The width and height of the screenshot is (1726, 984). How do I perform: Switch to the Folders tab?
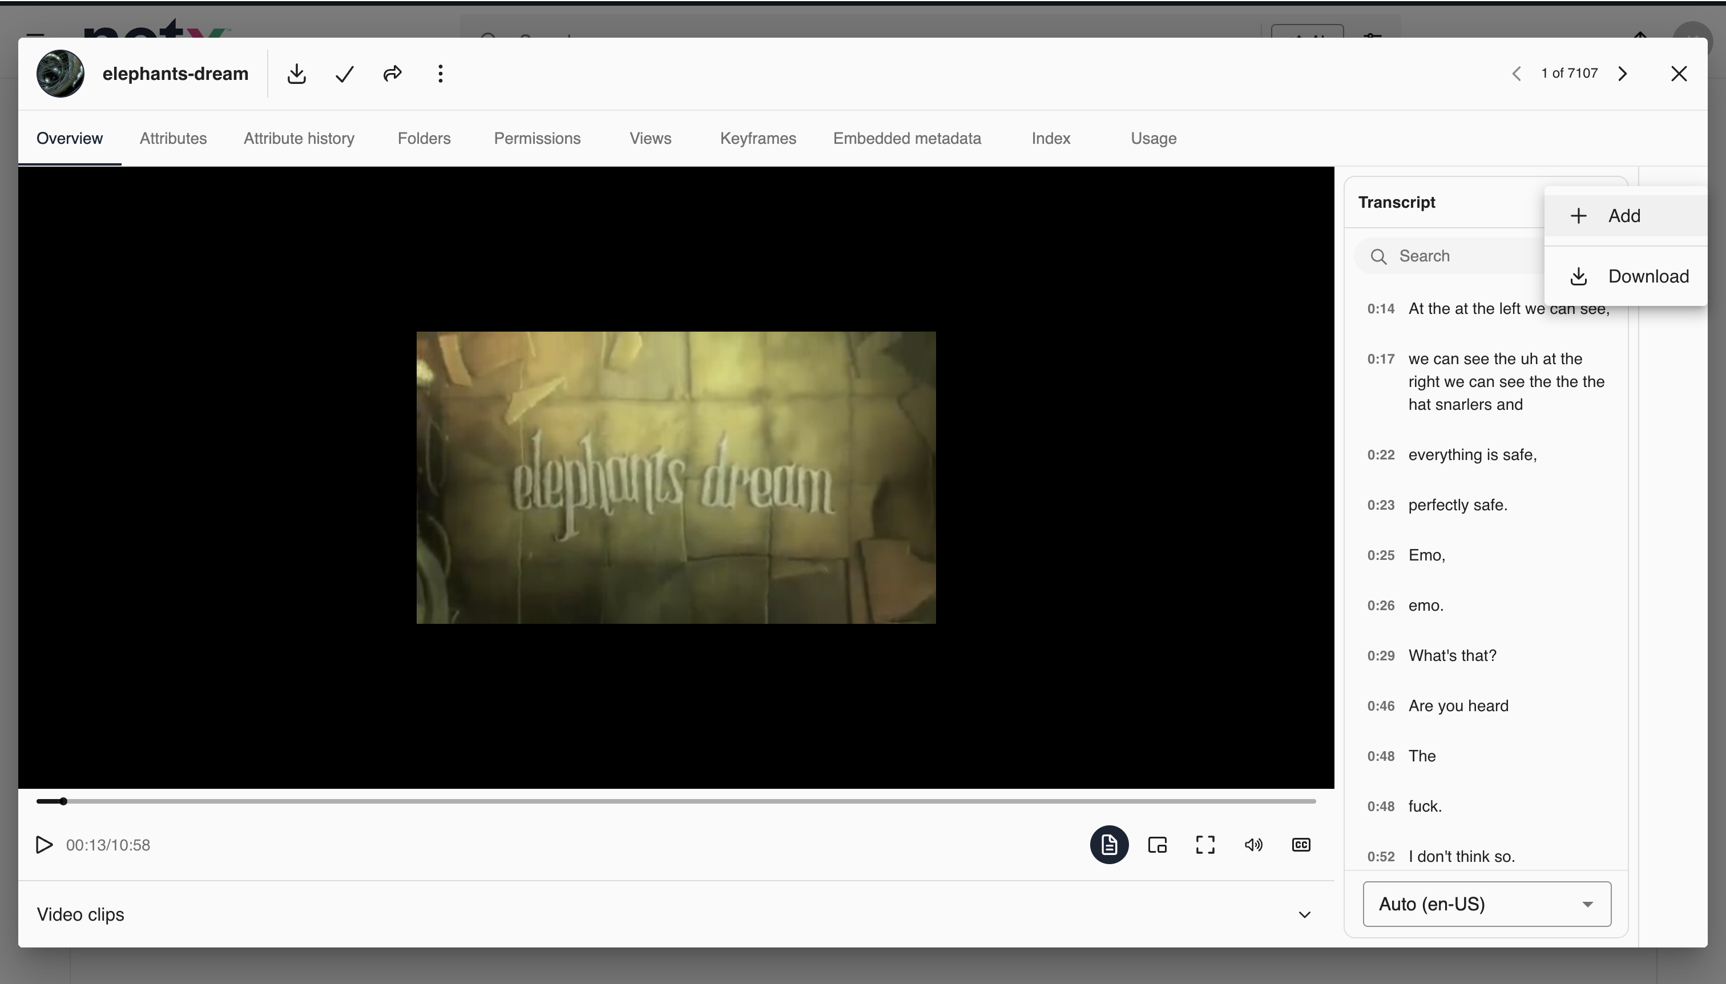pyautogui.click(x=425, y=139)
